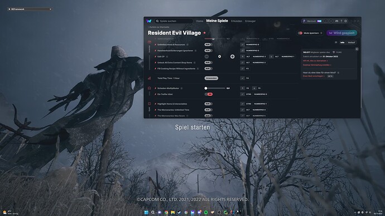The height and width of the screenshot is (216, 385).
Task: Toggle Handwerksanforderungen ignorieren cheat
Action: click(208, 51)
